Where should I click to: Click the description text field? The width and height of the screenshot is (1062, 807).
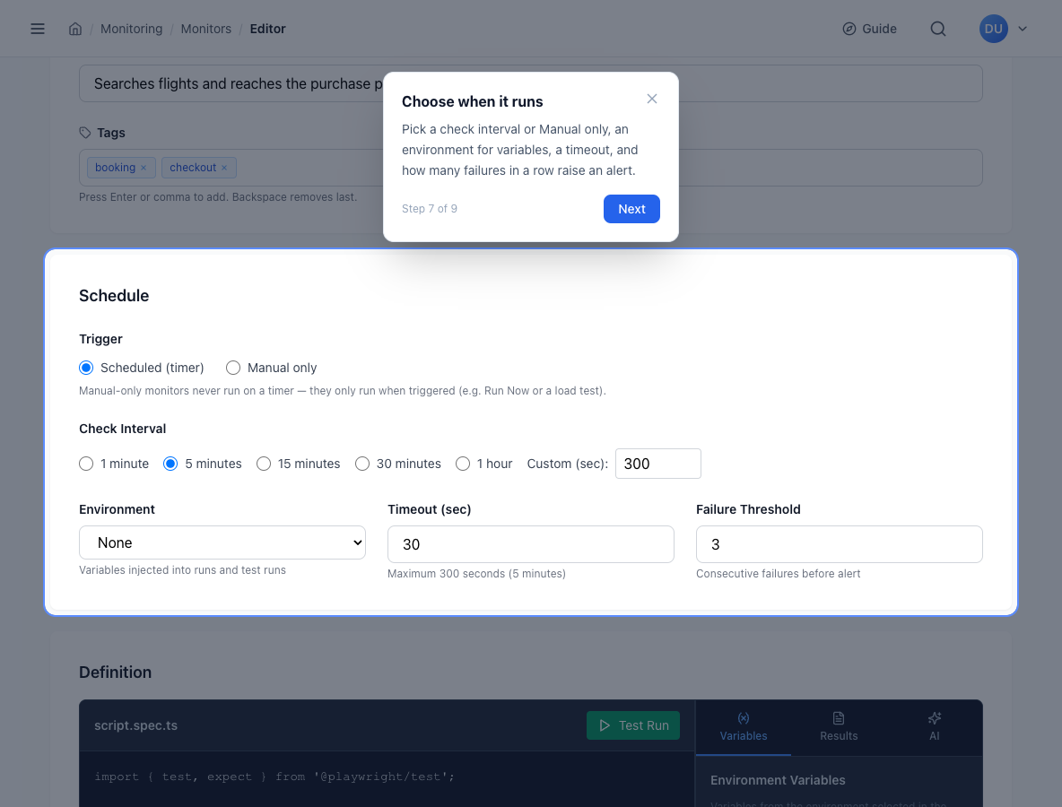coord(530,84)
